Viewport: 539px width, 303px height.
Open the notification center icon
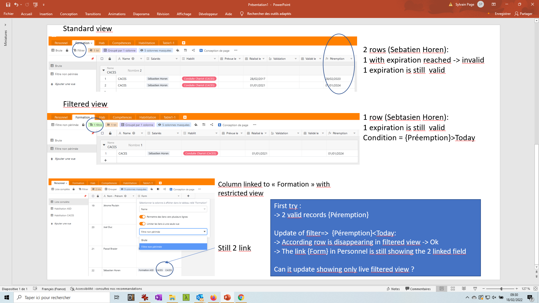[530, 297]
